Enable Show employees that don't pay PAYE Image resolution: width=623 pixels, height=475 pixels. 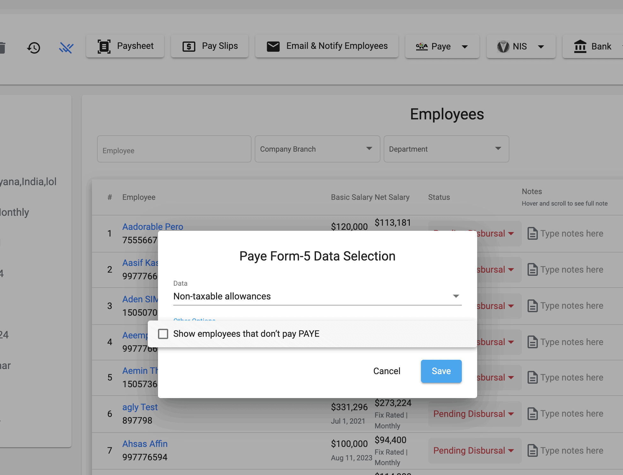click(163, 334)
